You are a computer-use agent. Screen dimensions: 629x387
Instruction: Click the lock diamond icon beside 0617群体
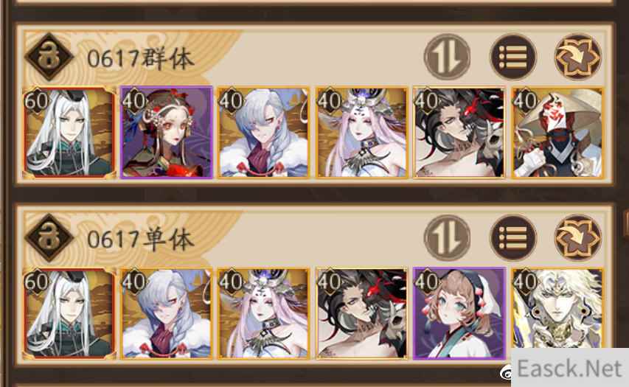point(49,57)
